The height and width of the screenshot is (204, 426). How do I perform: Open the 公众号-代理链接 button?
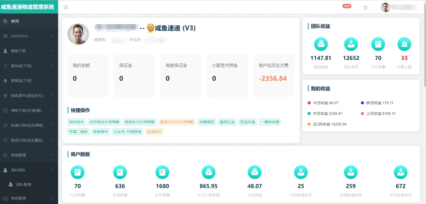[127, 132]
